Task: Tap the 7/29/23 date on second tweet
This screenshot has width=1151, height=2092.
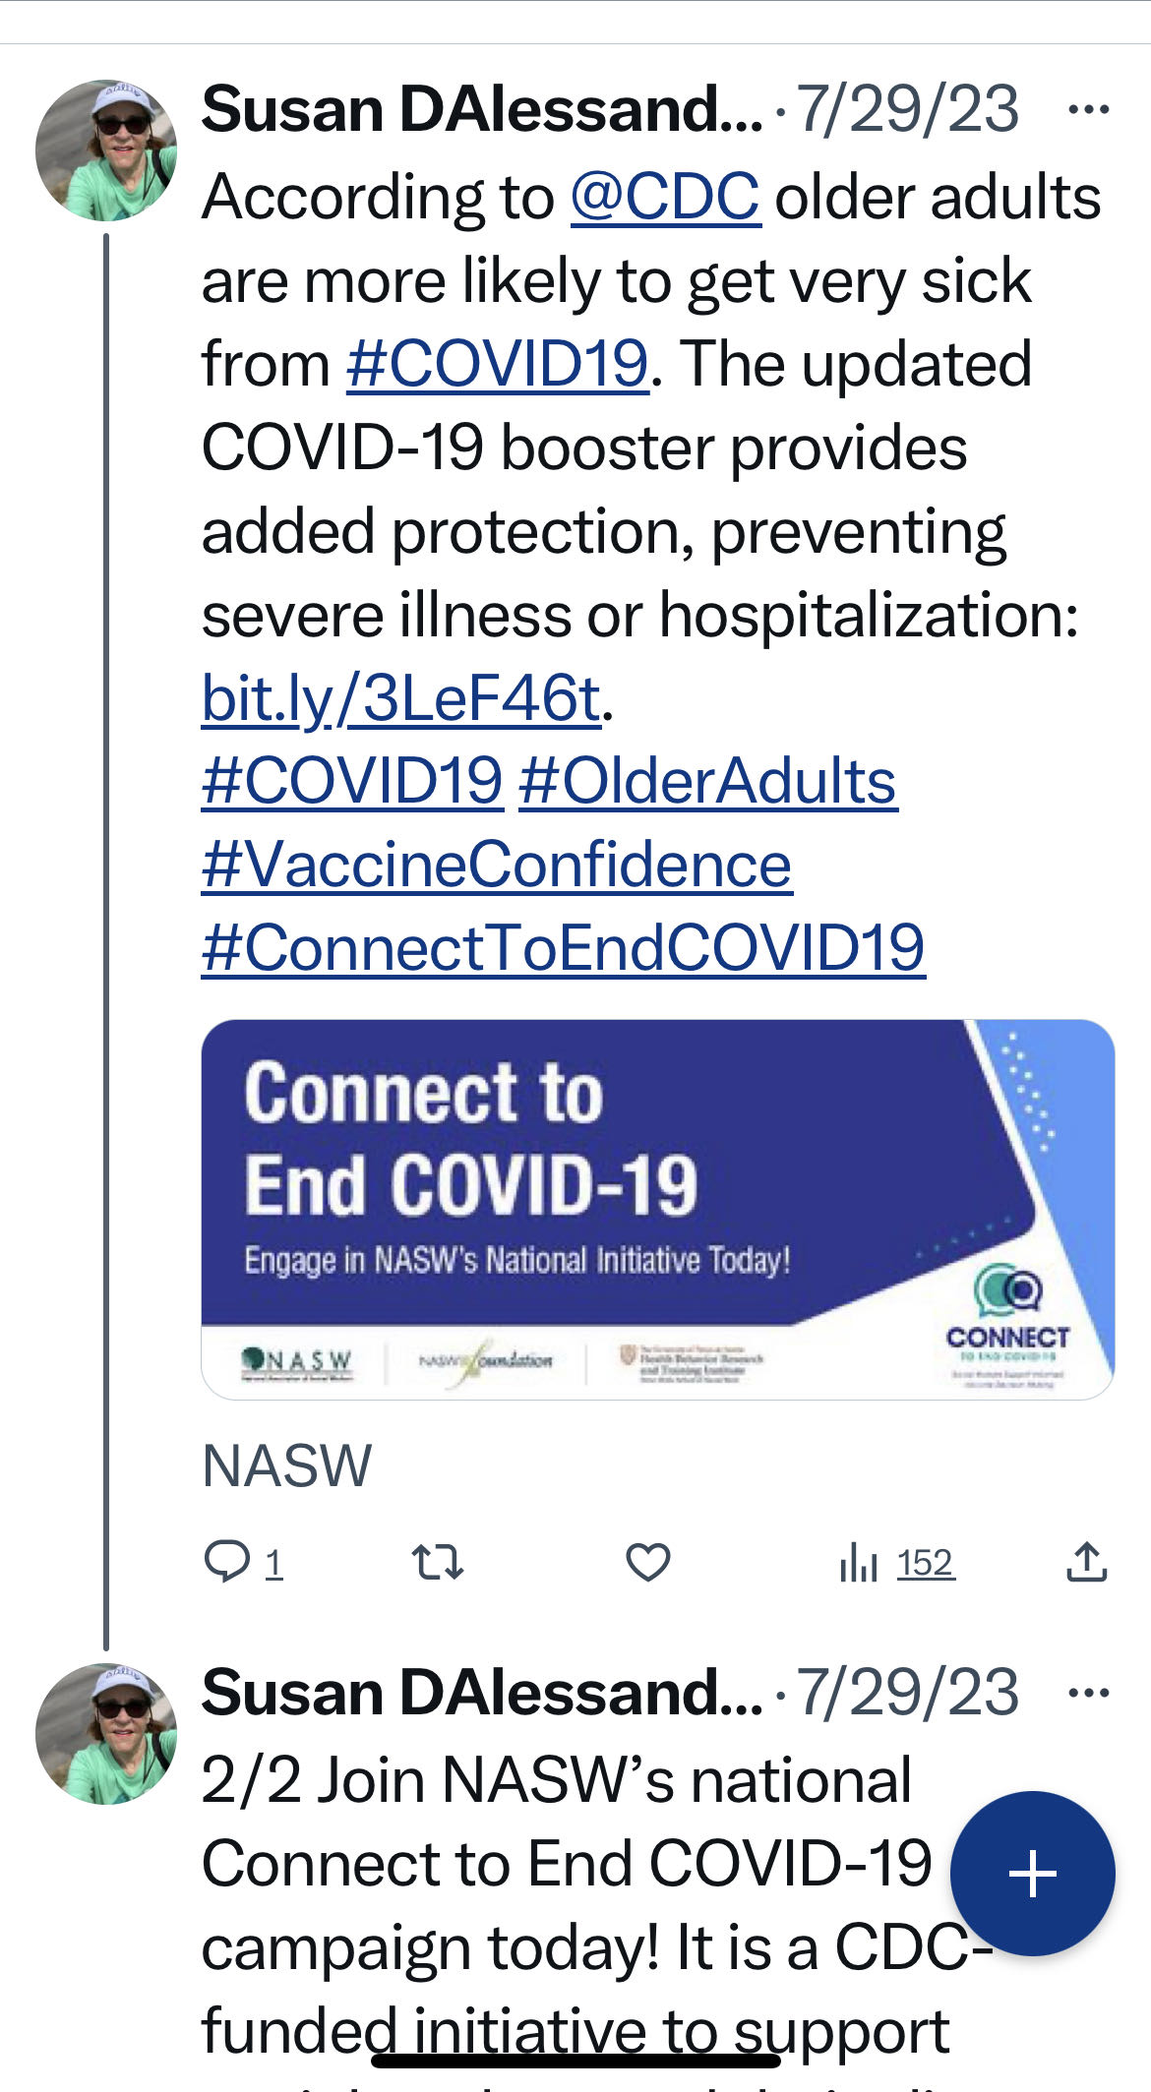Action: 907,1693
